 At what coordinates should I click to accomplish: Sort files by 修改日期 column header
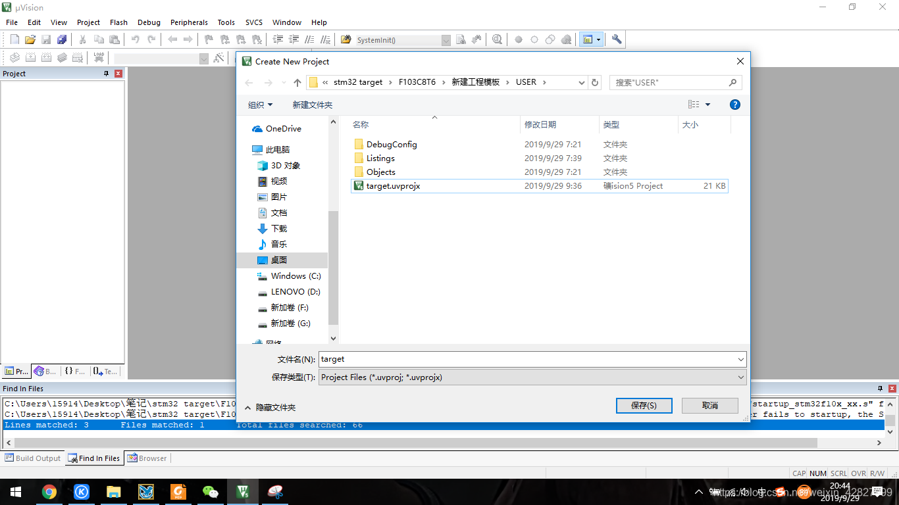point(559,124)
